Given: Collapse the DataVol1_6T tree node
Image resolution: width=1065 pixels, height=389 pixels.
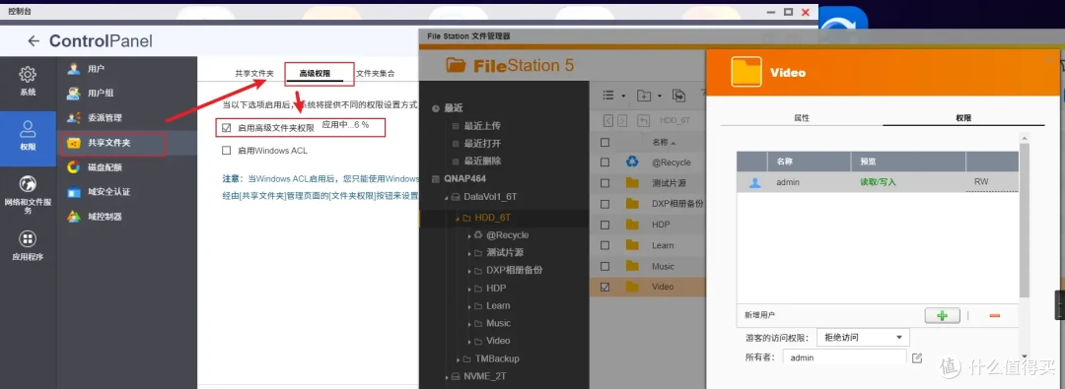Looking at the screenshot, I should click(447, 198).
